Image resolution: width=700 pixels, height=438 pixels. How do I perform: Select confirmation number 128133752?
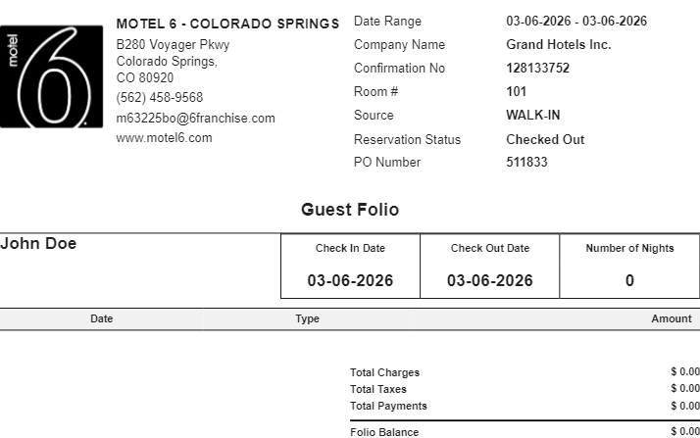pyautogui.click(x=537, y=69)
